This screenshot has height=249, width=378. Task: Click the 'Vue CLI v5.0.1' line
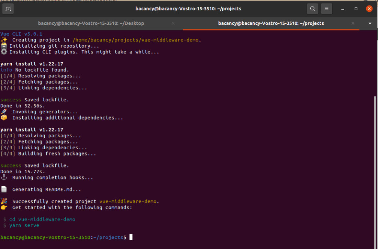click(x=21, y=34)
